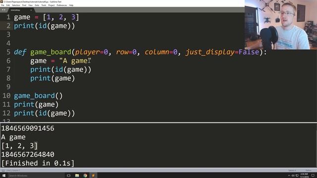Click the 'game_board()' call on line 10
This screenshot has width=317, height=178.
(x=39, y=95)
